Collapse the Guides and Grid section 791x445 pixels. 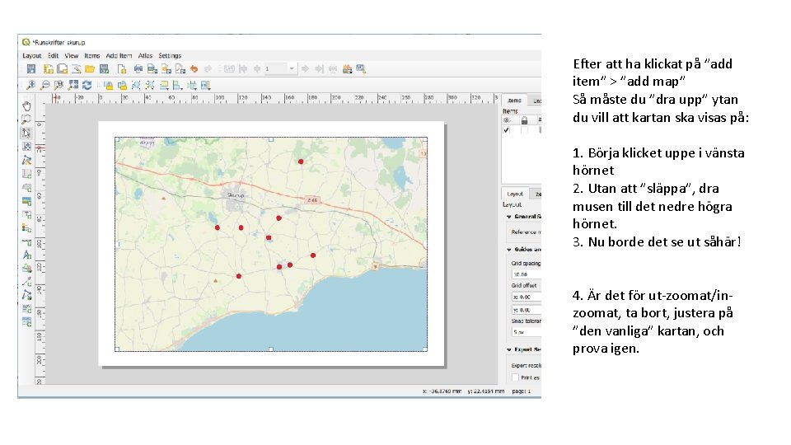pos(508,249)
